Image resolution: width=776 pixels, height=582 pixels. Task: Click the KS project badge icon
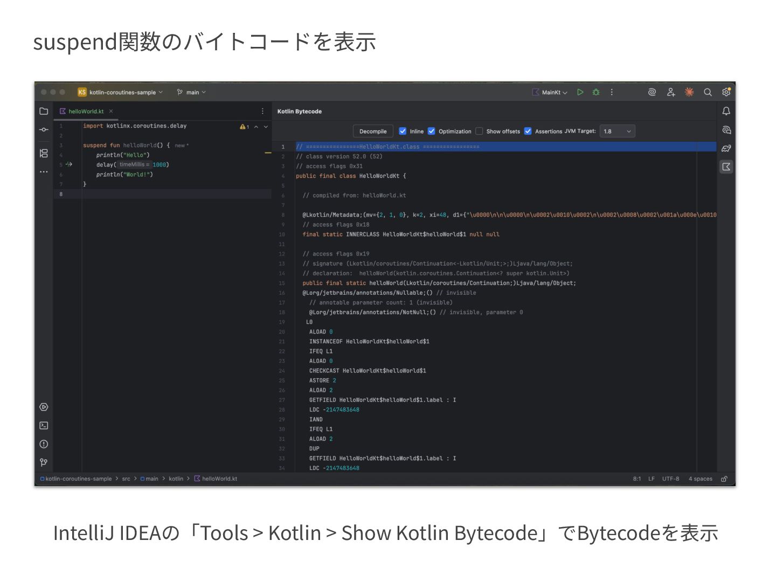click(x=82, y=92)
